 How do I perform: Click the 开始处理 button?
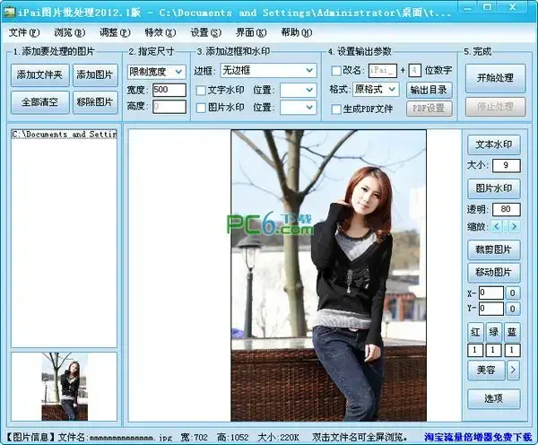(495, 78)
